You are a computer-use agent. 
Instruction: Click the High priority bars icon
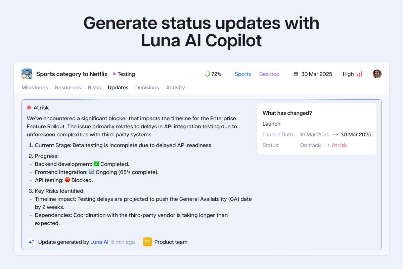click(359, 74)
